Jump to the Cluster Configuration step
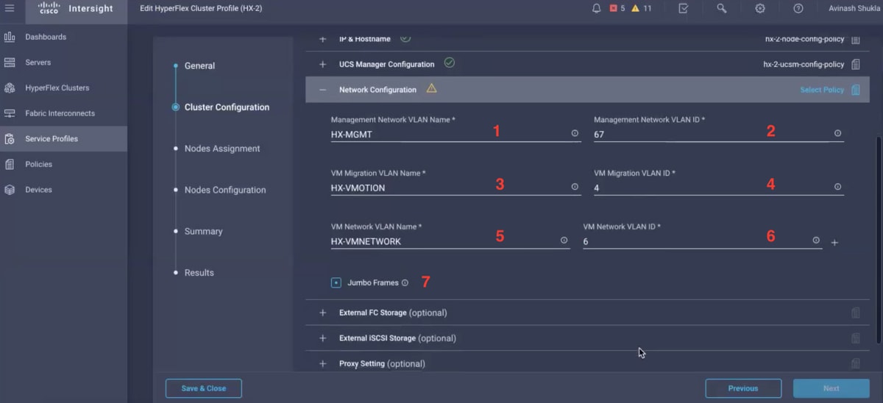The height and width of the screenshot is (403, 883). pyautogui.click(x=227, y=107)
